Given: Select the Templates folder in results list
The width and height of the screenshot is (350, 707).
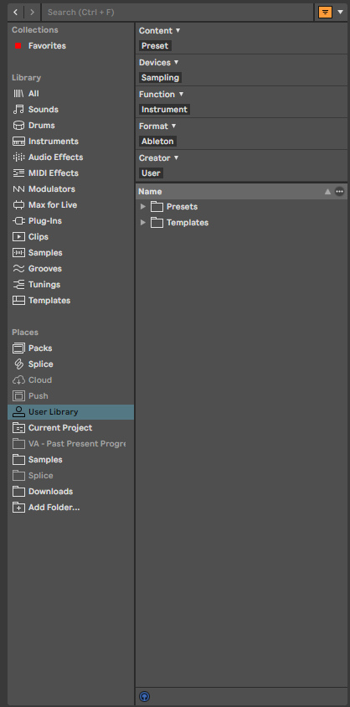Looking at the screenshot, I should click(241, 223).
